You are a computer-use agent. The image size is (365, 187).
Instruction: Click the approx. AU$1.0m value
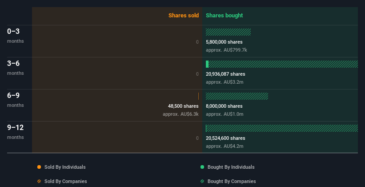coord(225,114)
